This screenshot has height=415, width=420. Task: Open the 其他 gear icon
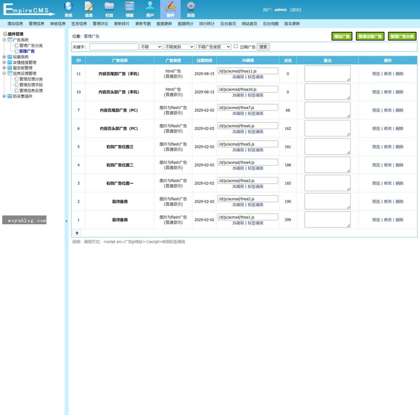191,7
